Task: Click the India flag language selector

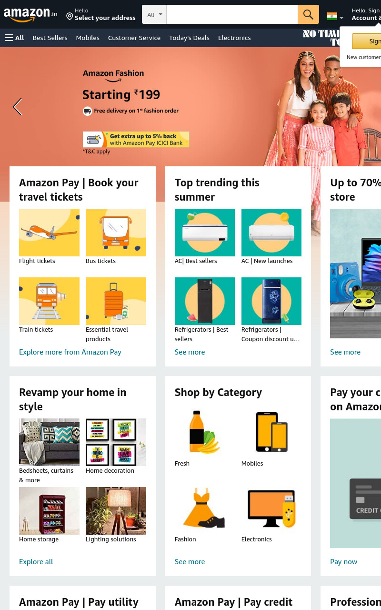Action: click(x=335, y=16)
